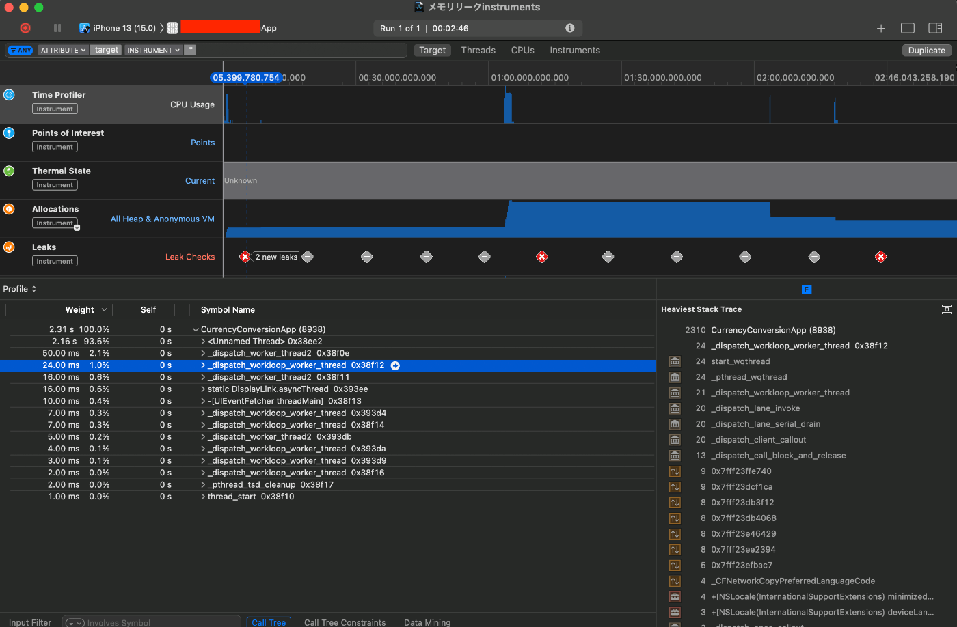The height and width of the screenshot is (627, 957).
Task: Click the CPU Usage track label
Action: (x=192, y=104)
